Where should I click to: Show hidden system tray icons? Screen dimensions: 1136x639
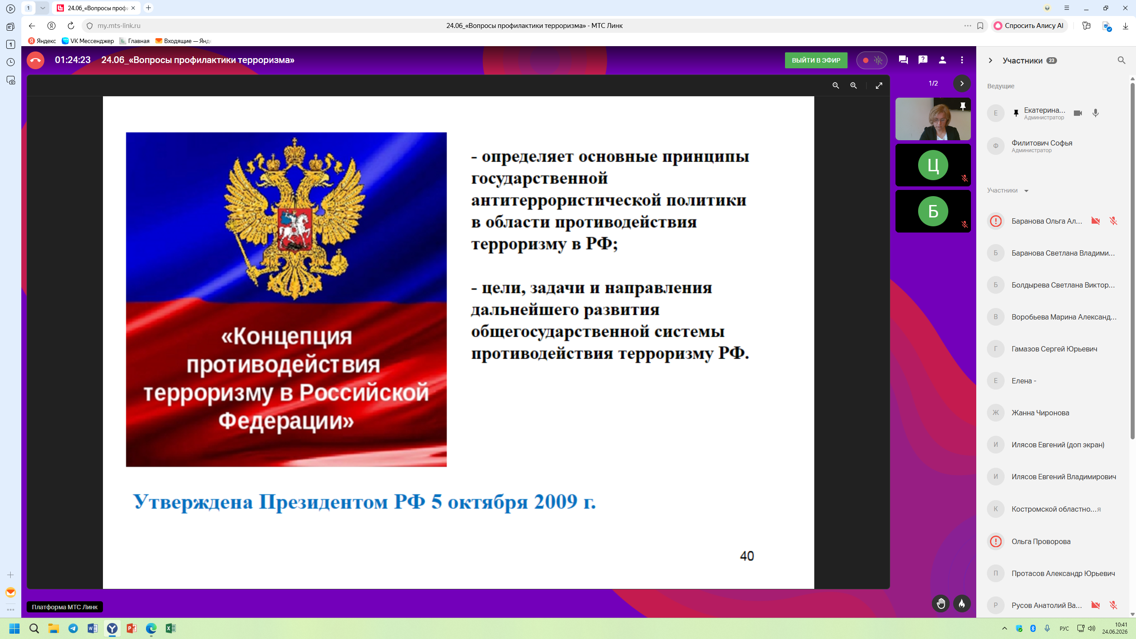tap(1005, 628)
